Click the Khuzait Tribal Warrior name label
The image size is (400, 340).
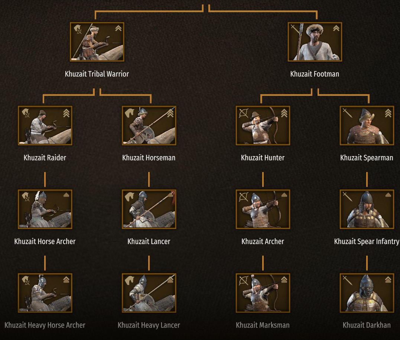coord(97,74)
